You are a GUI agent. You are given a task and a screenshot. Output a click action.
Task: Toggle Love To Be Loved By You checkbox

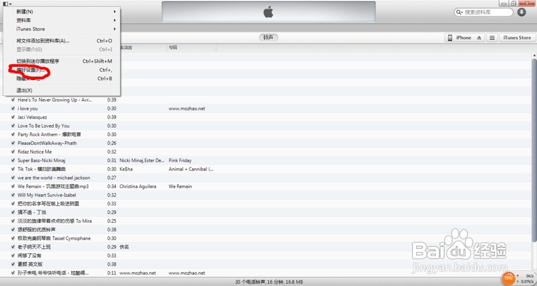pos(13,126)
